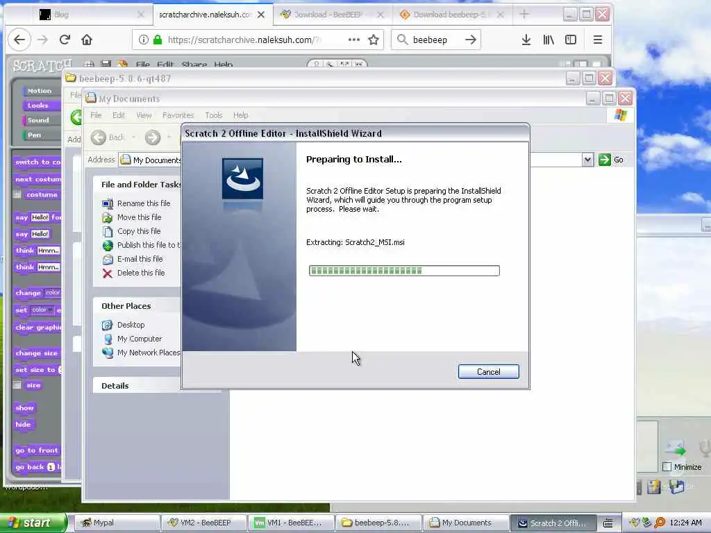
Task: Open Firefox hamburger menu
Action: point(598,40)
